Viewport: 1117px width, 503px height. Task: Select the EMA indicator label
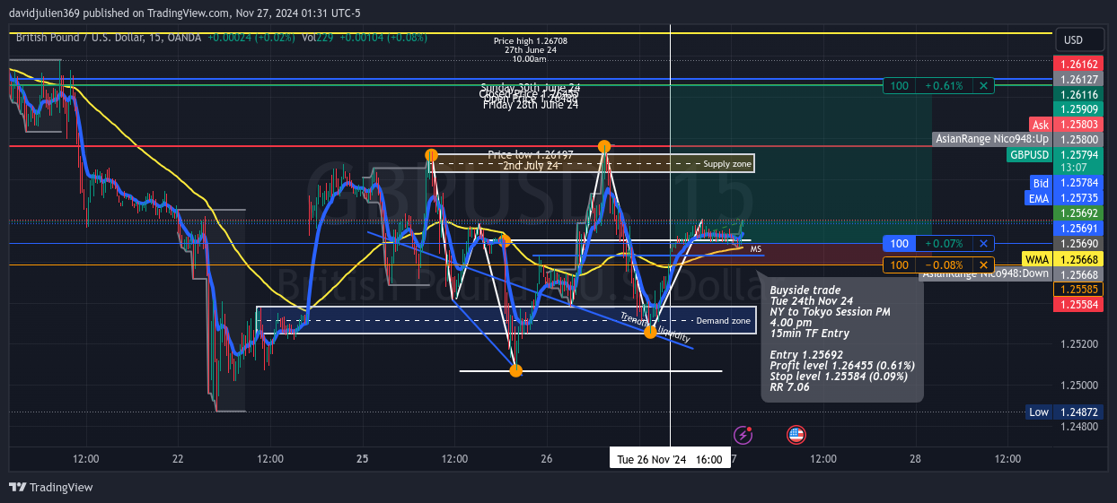[x=1039, y=198]
